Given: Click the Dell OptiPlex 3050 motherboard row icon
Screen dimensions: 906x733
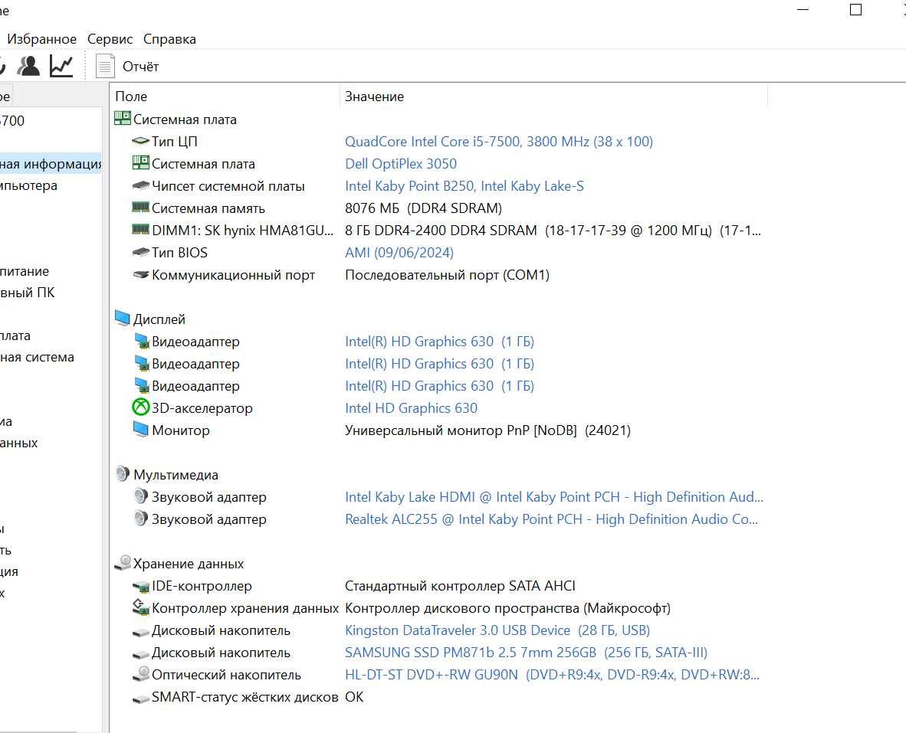Looking at the screenshot, I should click(x=140, y=162).
